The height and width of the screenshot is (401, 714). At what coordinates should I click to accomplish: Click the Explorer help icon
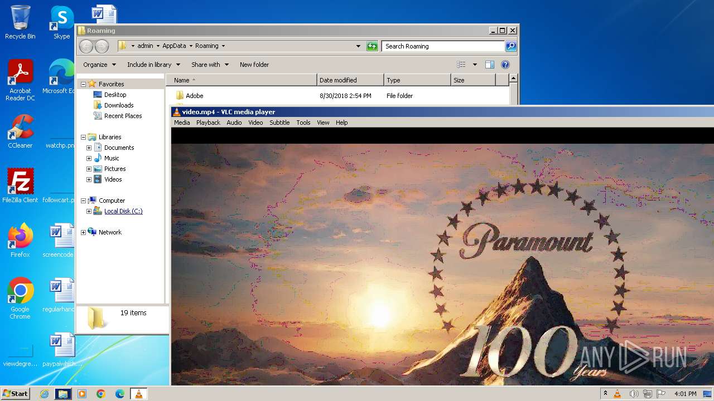[x=505, y=65]
